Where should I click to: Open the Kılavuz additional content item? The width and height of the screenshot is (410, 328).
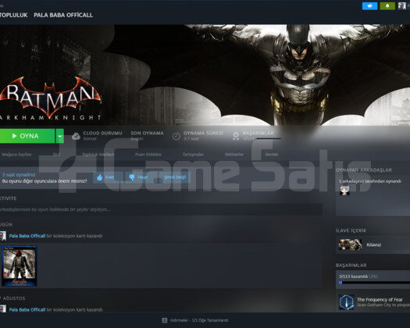373,244
